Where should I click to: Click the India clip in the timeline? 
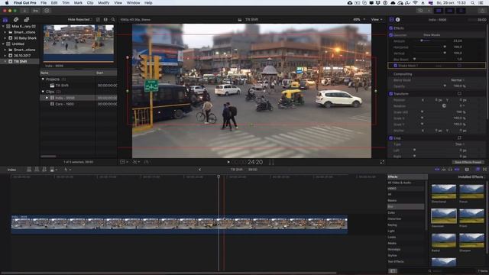click(180, 224)
